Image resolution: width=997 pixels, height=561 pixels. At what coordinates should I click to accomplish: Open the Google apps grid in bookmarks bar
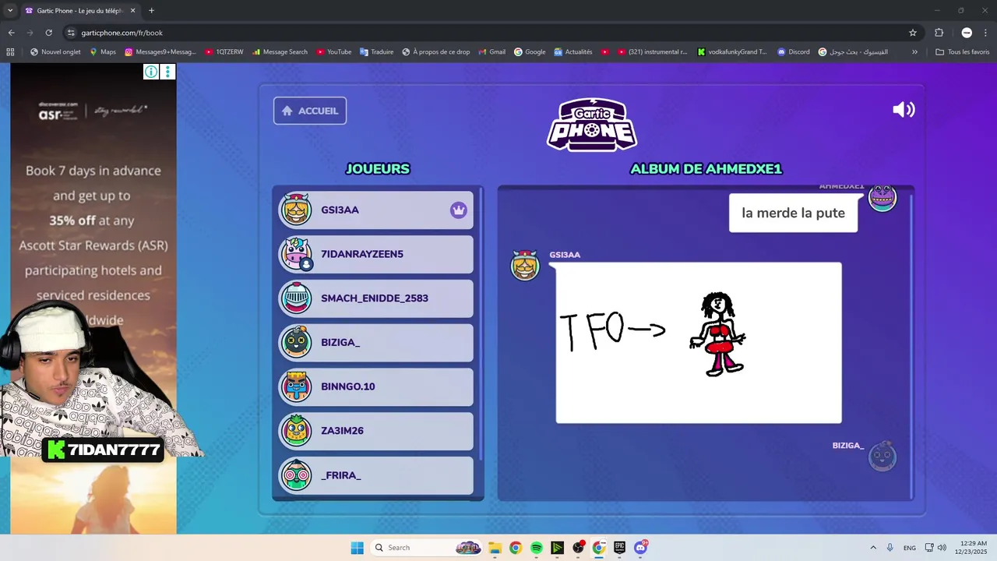[10, 52]
